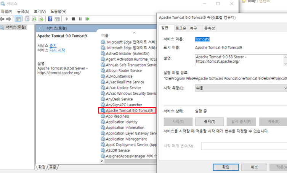Screen dimensions: 287x173
Task: Click the Forward arrow in the Services toolbar
Action: (8, 19)
